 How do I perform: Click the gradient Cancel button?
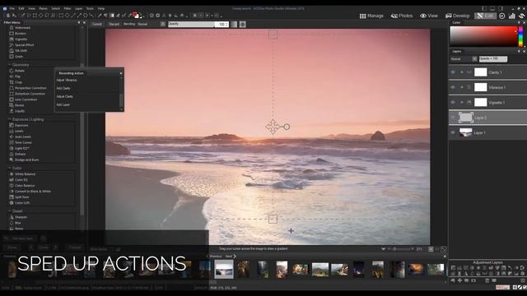point(97,24)
